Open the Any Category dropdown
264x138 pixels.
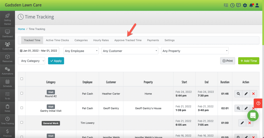tap(31, 61)
